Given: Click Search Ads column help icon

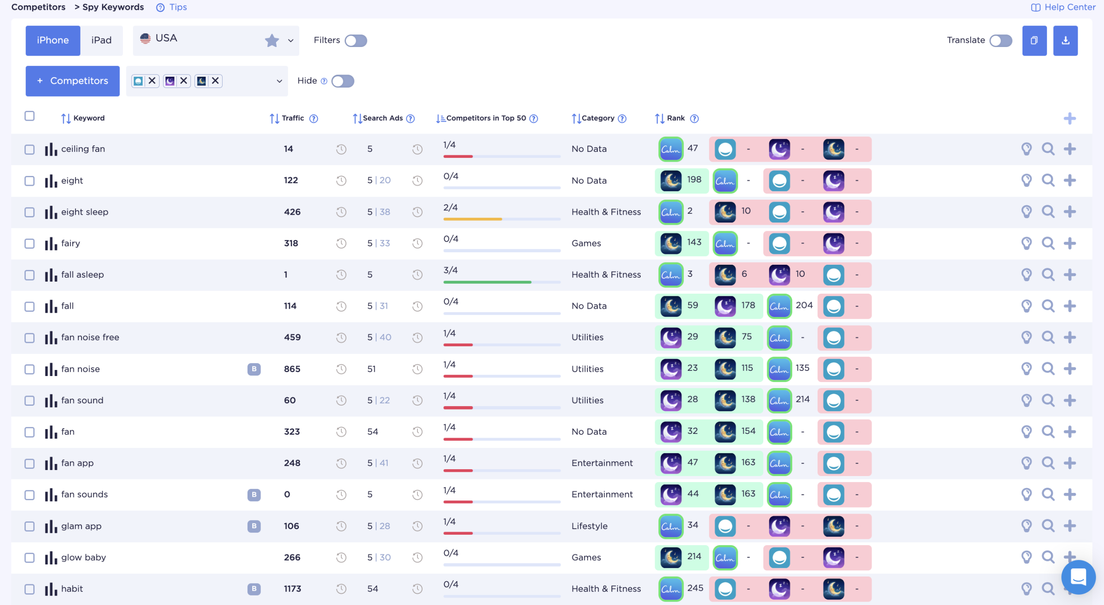Looking at the screenshot, I should click(411, 119).
